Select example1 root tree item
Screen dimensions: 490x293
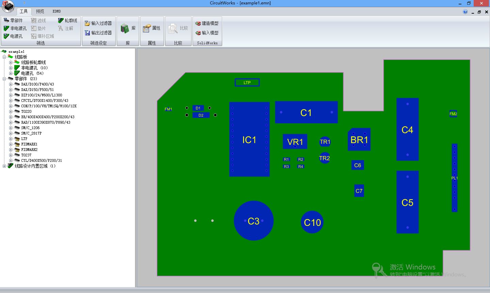coord(16,51)
